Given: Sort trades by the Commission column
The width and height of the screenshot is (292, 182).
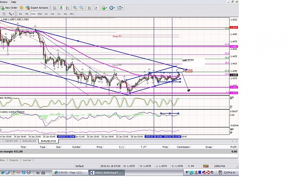Looking at the screenshot, I should [x=183, y=147].
